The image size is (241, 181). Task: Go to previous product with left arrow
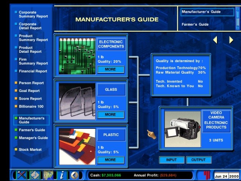[x=215, y=40]
